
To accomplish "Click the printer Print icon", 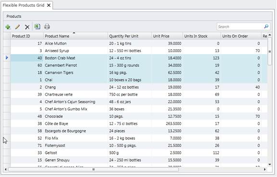I will 47,27.
